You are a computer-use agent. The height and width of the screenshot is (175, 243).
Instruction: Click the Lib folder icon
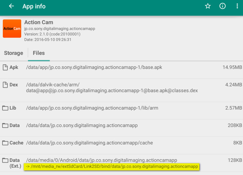click(5, 108)
